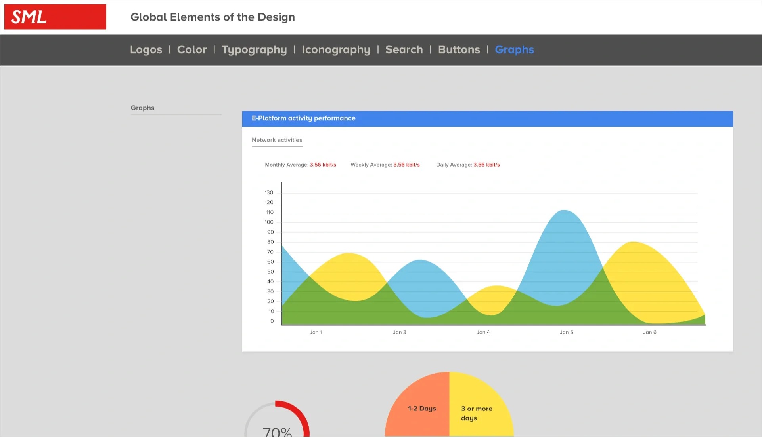762x437 pixels.
Task: Click the Jan 3 axis label
Action: point(399,332)
